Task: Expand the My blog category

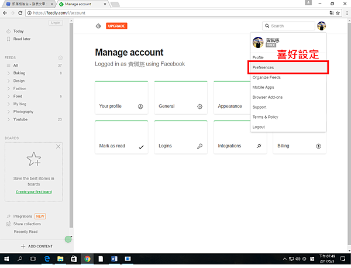Action: pyautogui.click(x=9, y=104)
